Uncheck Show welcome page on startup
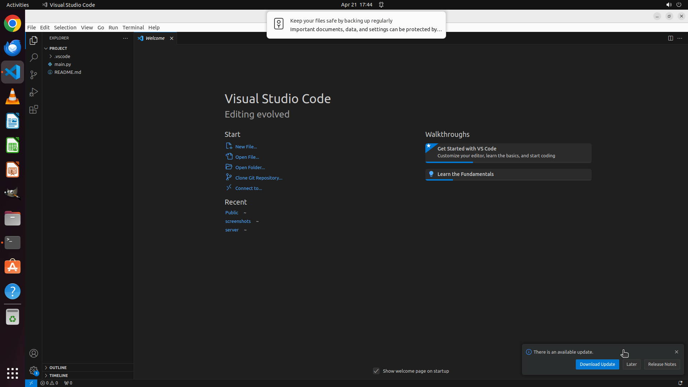This screenshot has width=688, height=387. click(376, 371)
